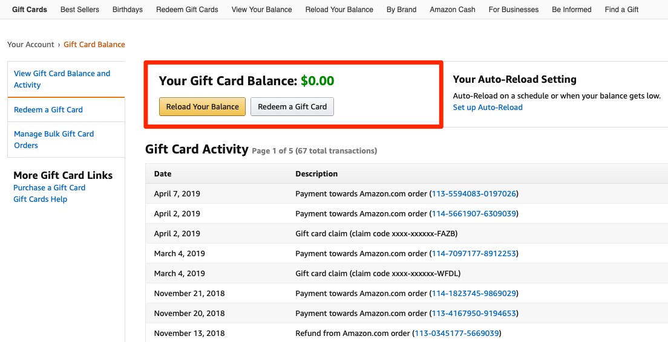Select Best Sellers in top navigation

pyautogui.click(x=80, y=9)
